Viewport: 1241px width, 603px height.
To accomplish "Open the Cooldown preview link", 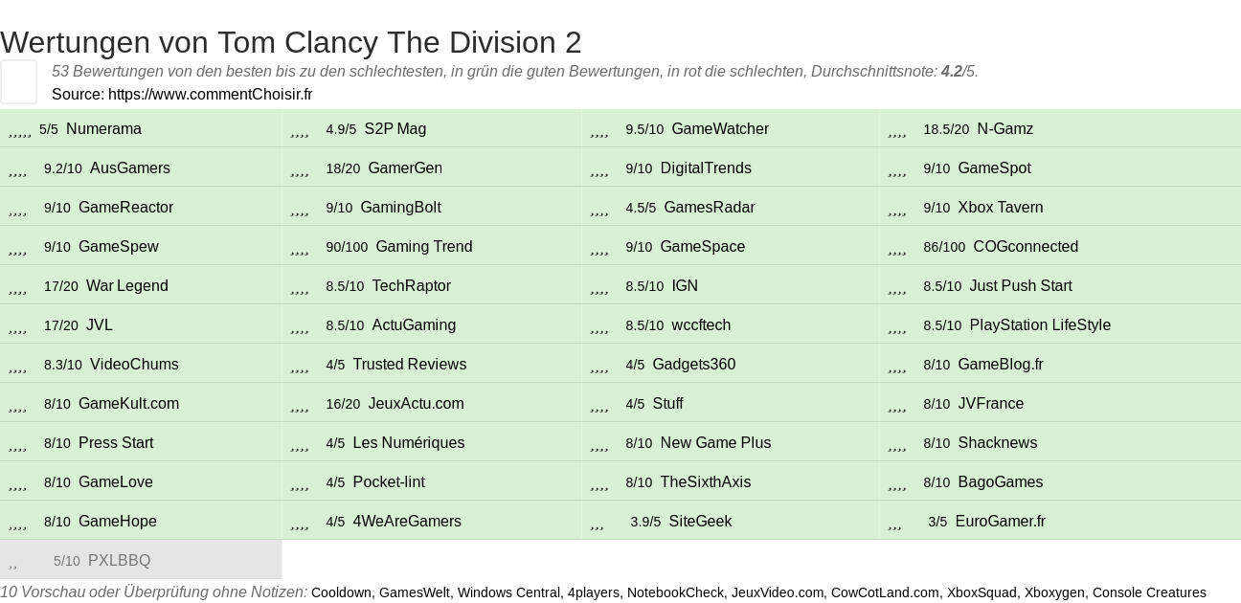I will point(341,592).
